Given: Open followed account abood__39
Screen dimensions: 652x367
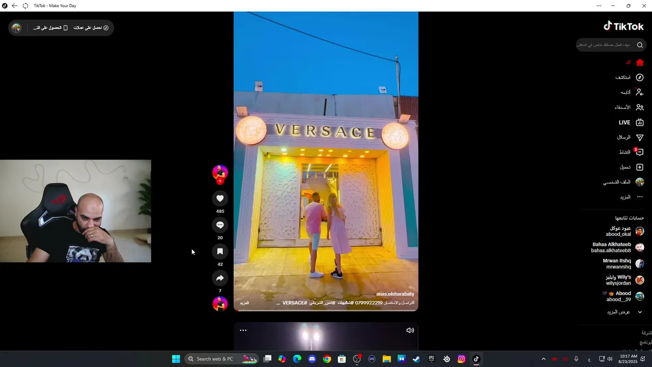Looking at the screenshot, I should point(623,297).
